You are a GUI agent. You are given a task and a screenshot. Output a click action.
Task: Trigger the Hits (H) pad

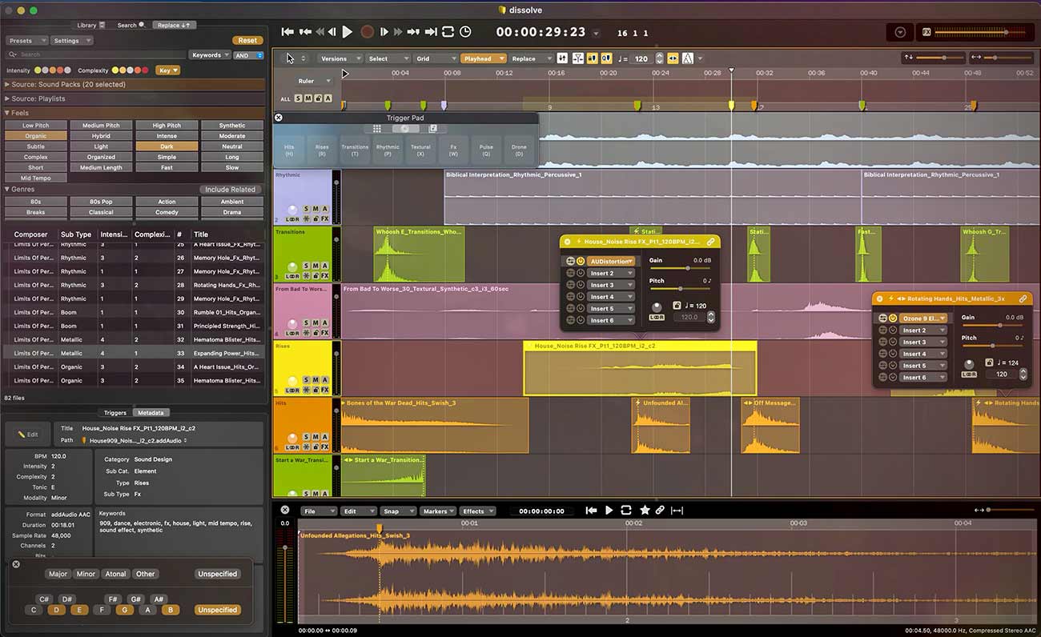click(289, 147)
